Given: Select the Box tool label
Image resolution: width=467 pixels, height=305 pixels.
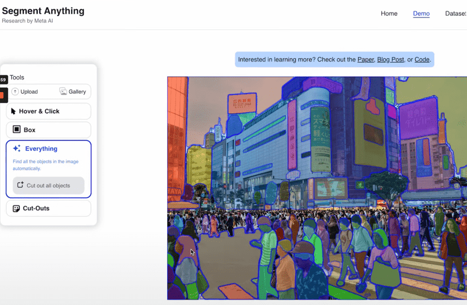Looking at the screenshot, I should click(x=29, y=130).
